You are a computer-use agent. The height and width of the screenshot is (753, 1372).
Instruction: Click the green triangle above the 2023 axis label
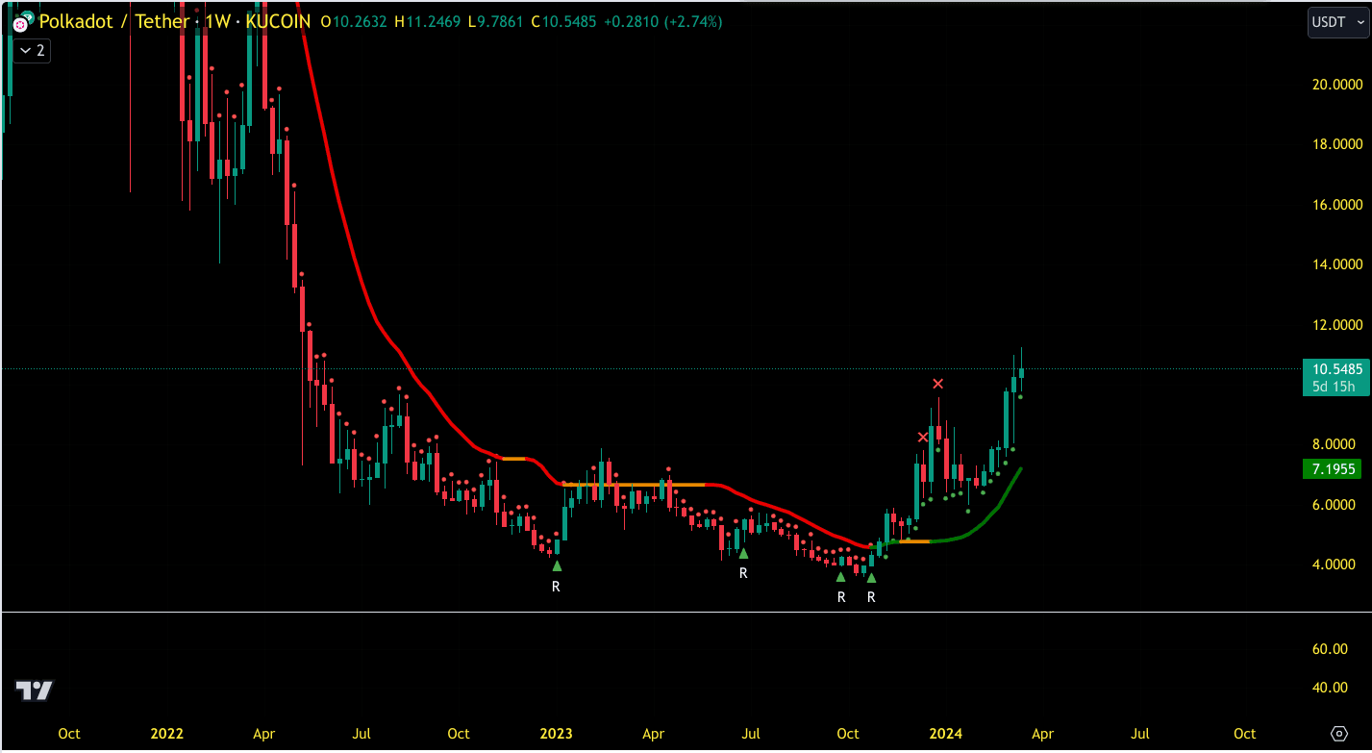[x=557, y=565]
